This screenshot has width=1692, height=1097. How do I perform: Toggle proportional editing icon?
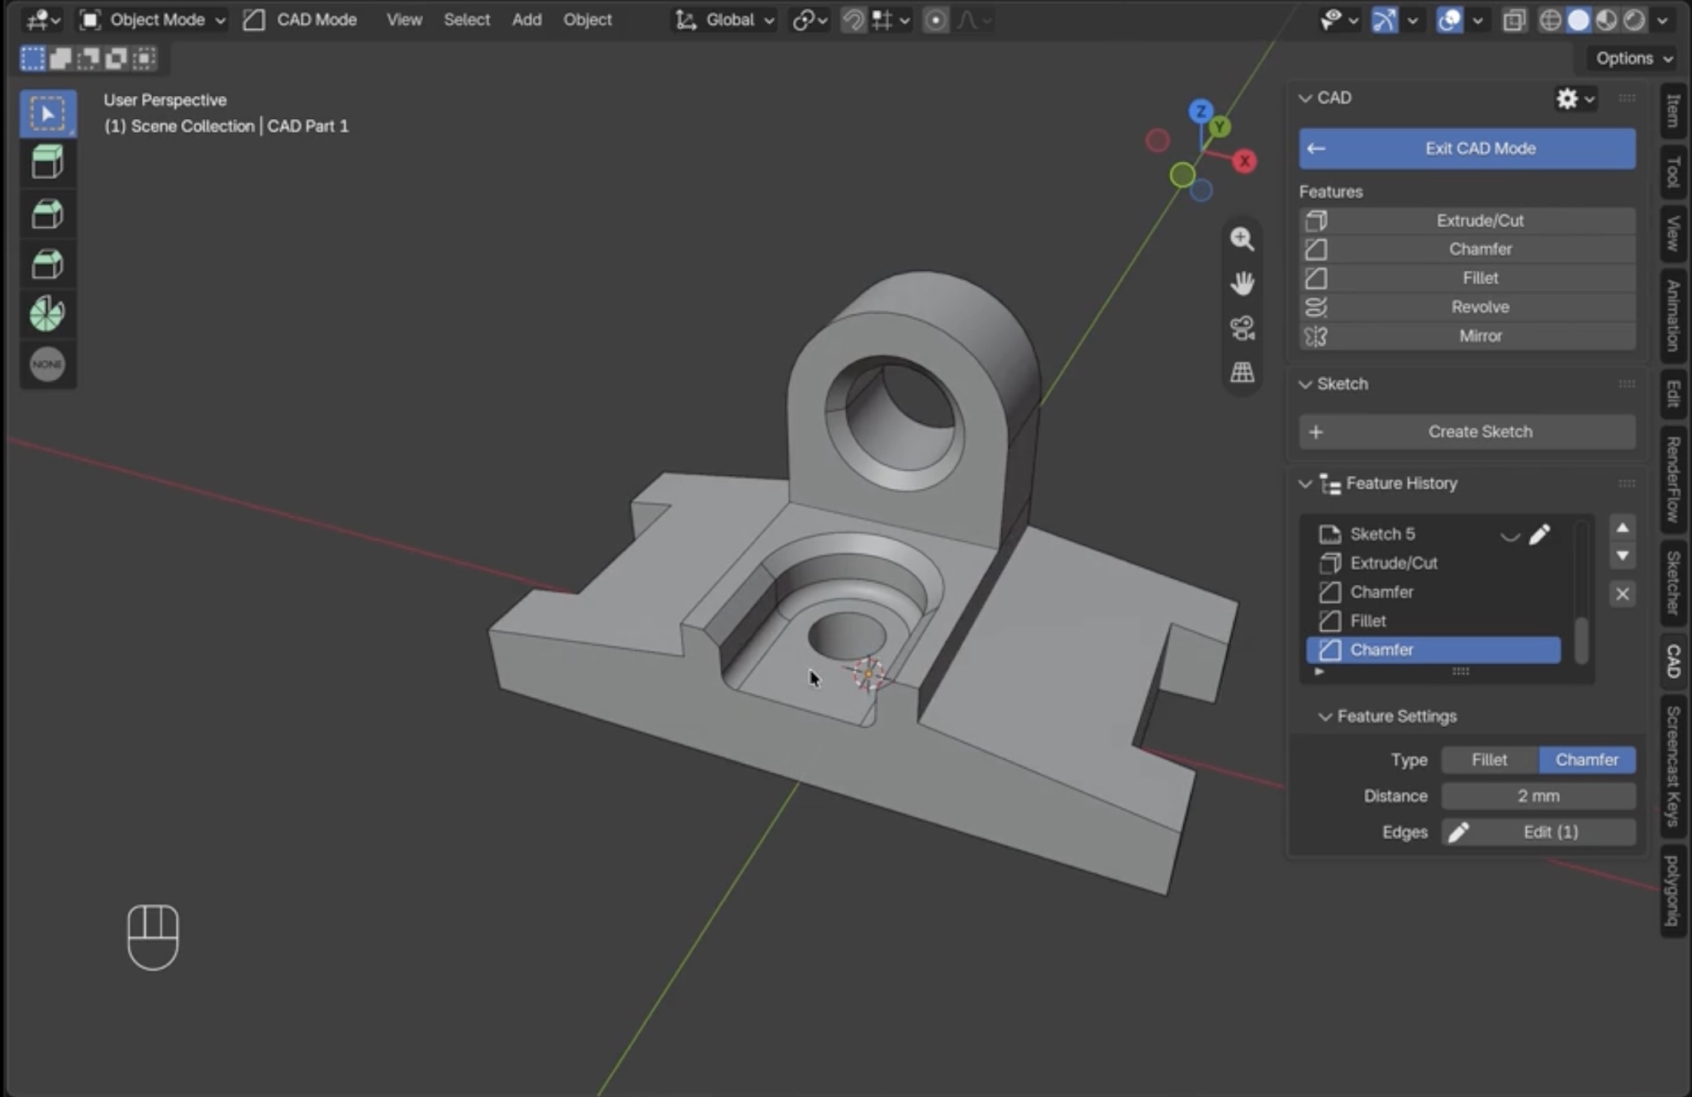(x=935, y=20)
